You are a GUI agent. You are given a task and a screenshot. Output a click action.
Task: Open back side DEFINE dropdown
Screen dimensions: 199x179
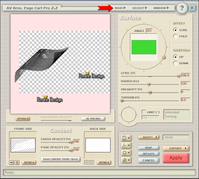point(104,162)
